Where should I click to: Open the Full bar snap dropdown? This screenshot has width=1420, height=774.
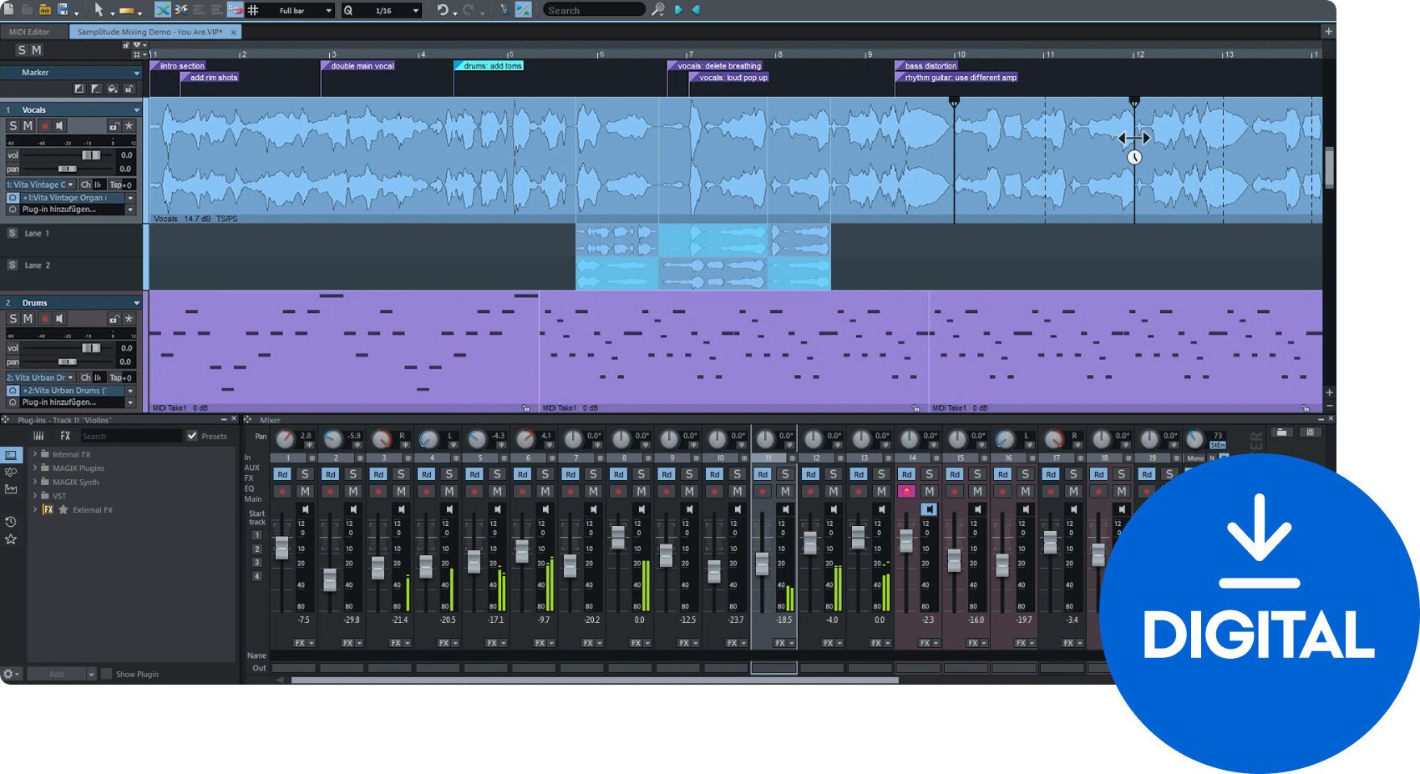click(x=328, y=11)
